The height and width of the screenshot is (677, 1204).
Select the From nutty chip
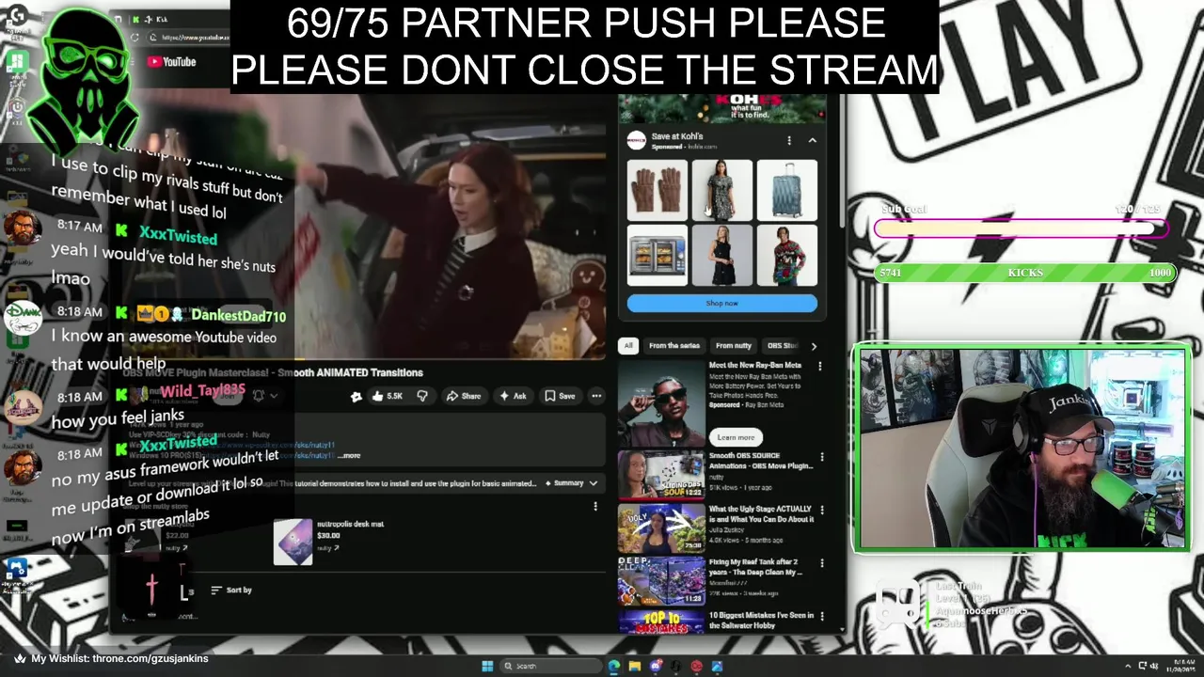point(734,345)
